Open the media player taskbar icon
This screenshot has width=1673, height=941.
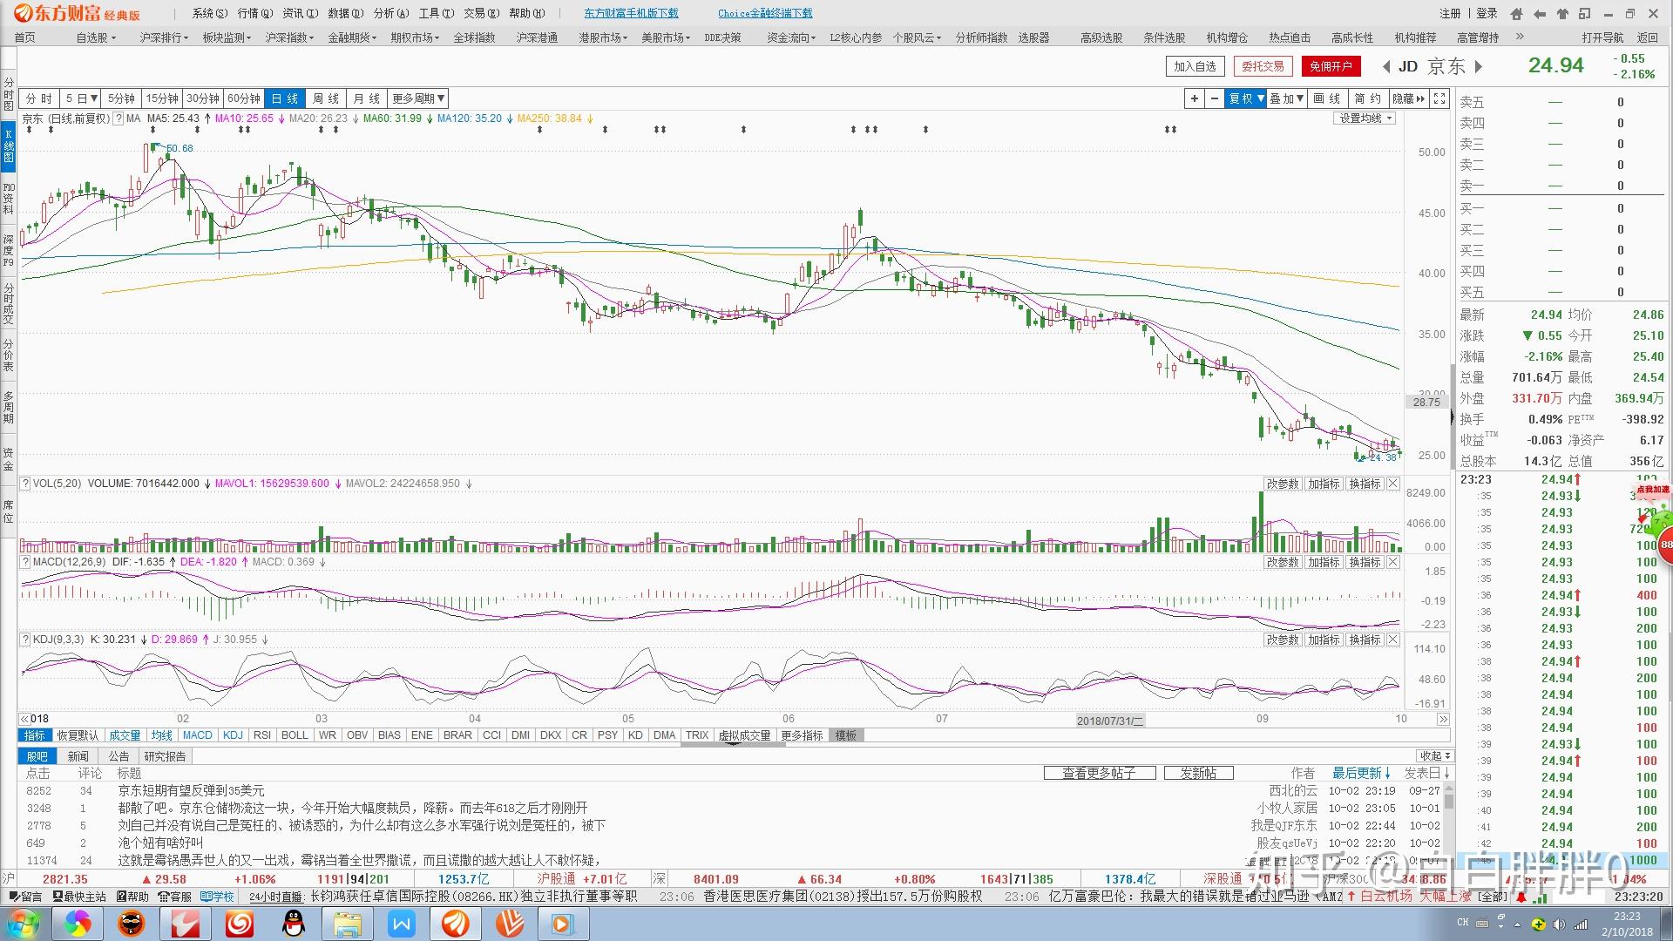(x=562, y=924)
